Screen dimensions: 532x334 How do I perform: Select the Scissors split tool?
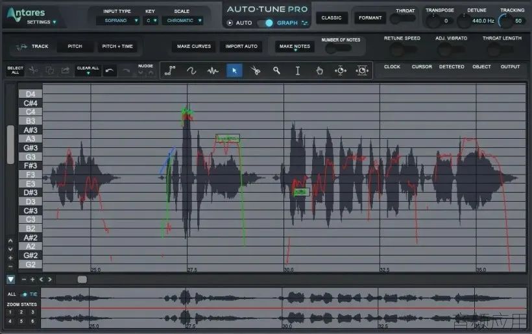pyautogui.click(x=255, y=71)
